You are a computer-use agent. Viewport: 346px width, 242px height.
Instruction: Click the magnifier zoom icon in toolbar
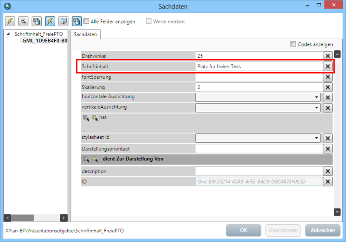tap(23, 21)
